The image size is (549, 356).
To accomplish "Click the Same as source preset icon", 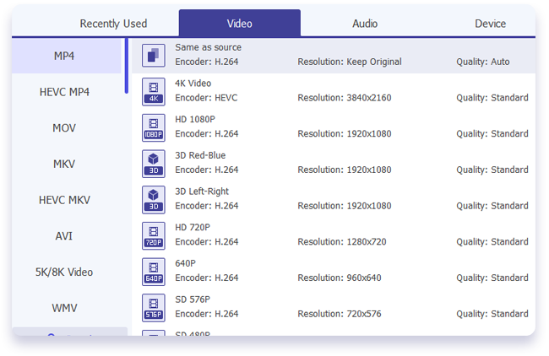I will [x=153, y=55].
